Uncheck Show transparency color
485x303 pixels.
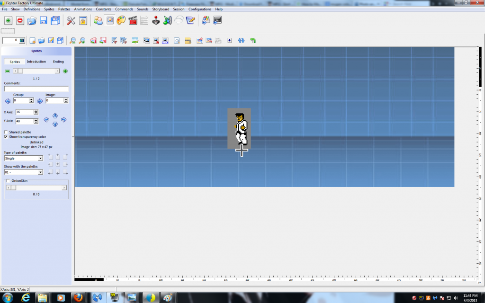(x=6, y=137)
